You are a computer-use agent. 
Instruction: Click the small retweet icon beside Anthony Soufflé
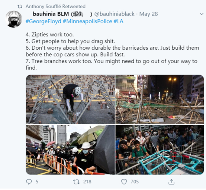point(20,6)
